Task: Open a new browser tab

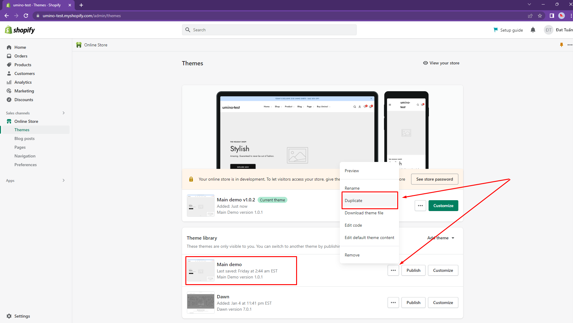Action: point(81,5)
